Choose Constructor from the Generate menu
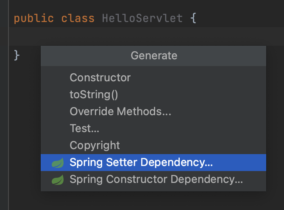 (x=153, y=77)
